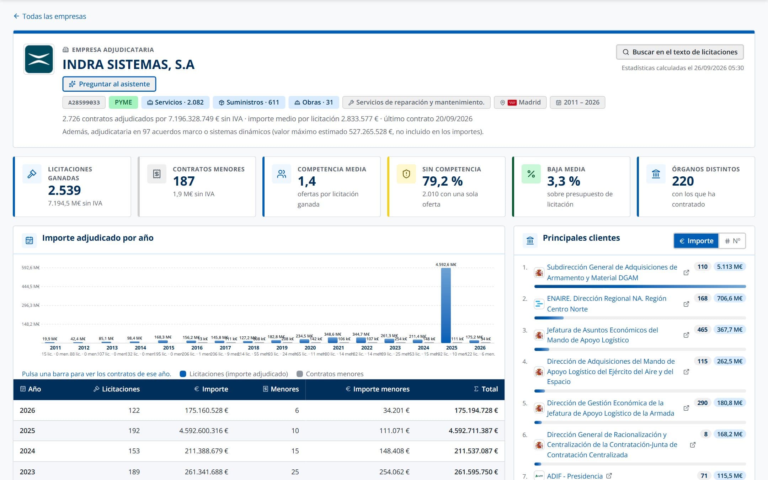This screenshot has width=768, height=480.
Task: Filter by Servicios · 2.082 tag
Action: 175,102
